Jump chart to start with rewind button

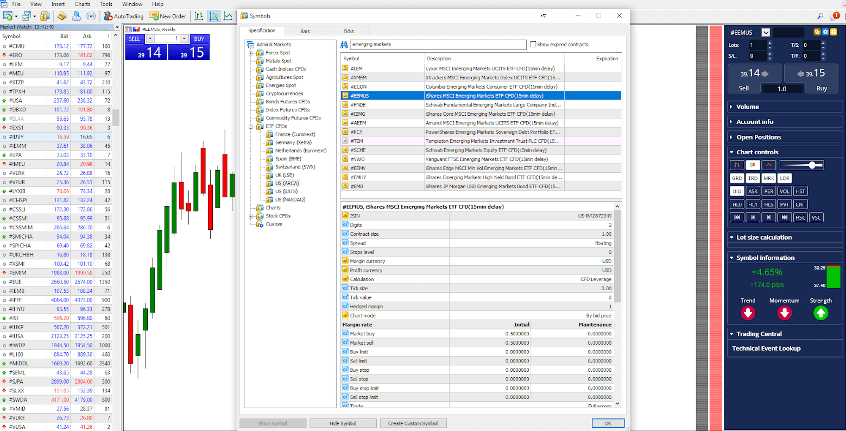[737, 217]
